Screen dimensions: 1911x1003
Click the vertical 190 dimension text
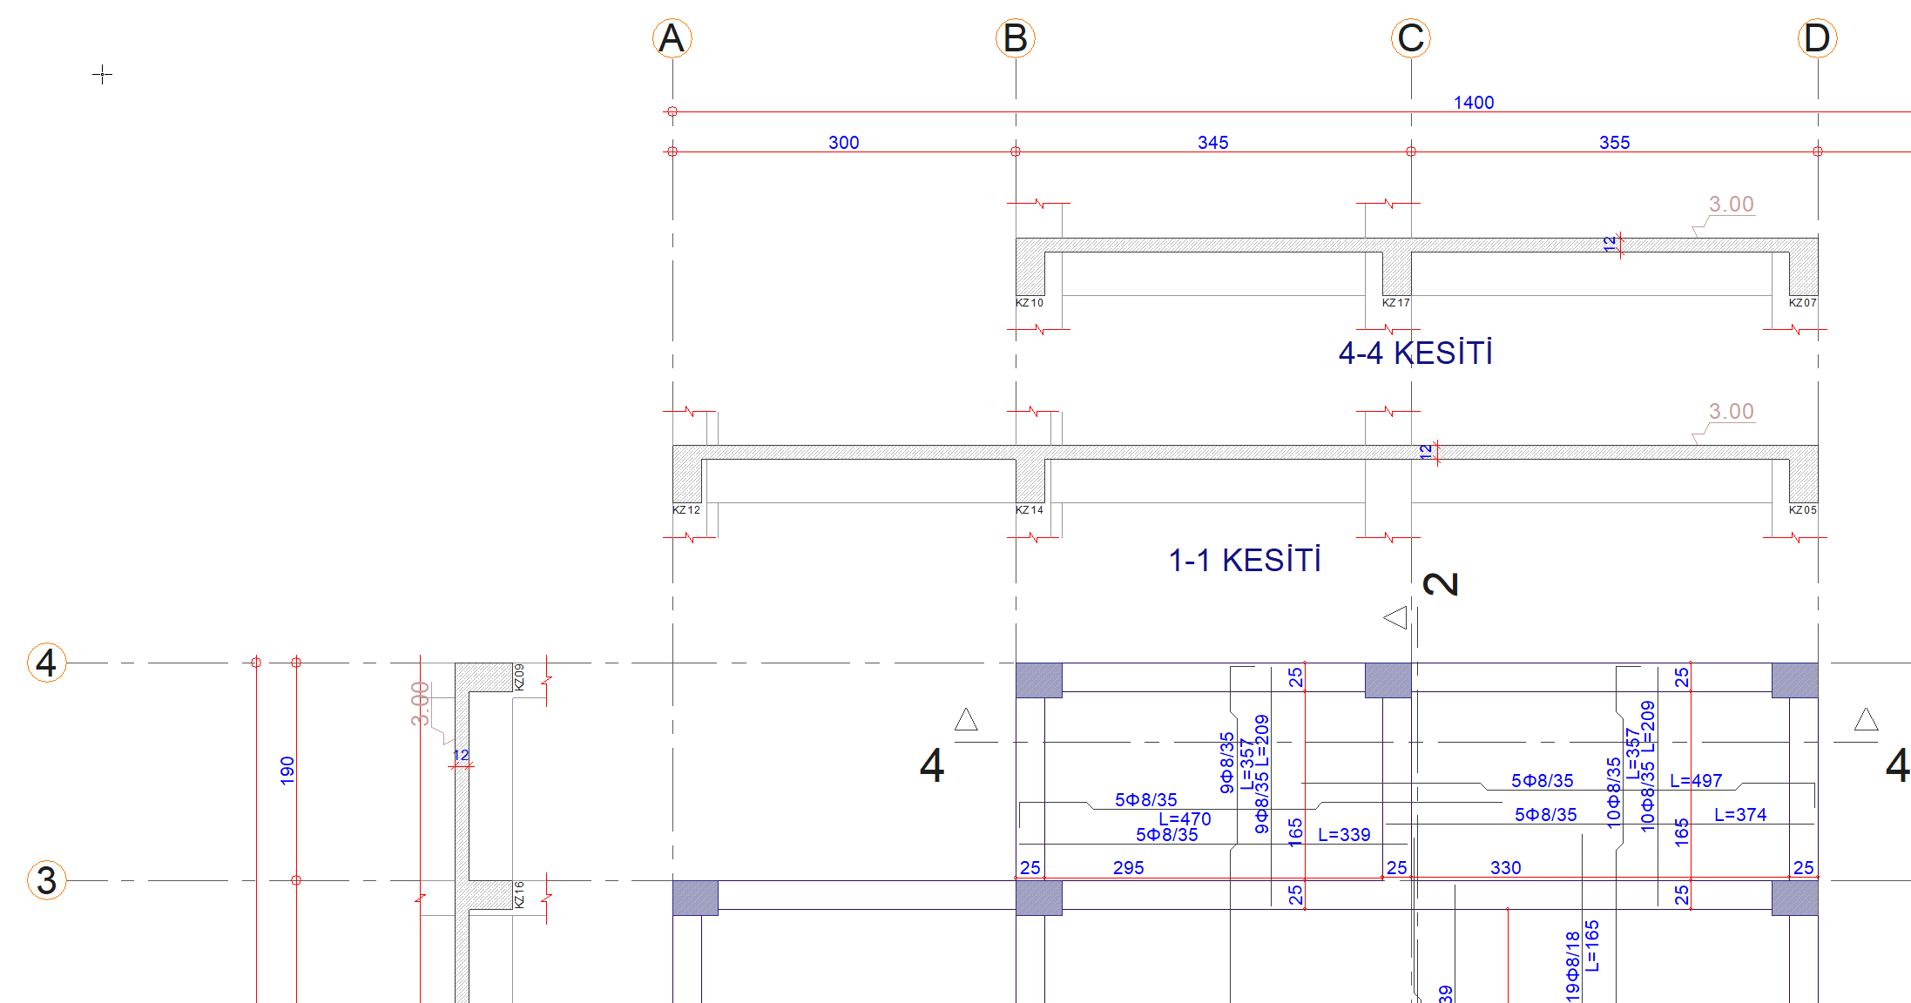pyautogui.click(x=287, y=771)
